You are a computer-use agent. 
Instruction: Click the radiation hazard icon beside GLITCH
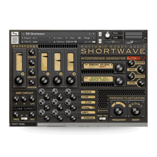click(143, 58)
